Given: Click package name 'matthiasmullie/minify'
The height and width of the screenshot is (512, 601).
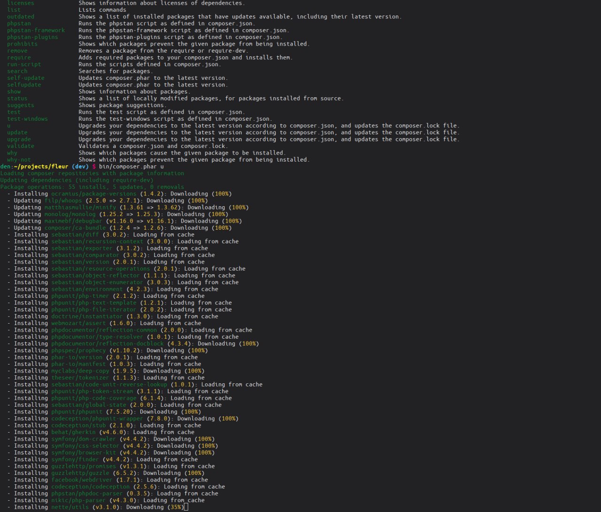Looking at the screenshot, I should (x=80, y=208).
